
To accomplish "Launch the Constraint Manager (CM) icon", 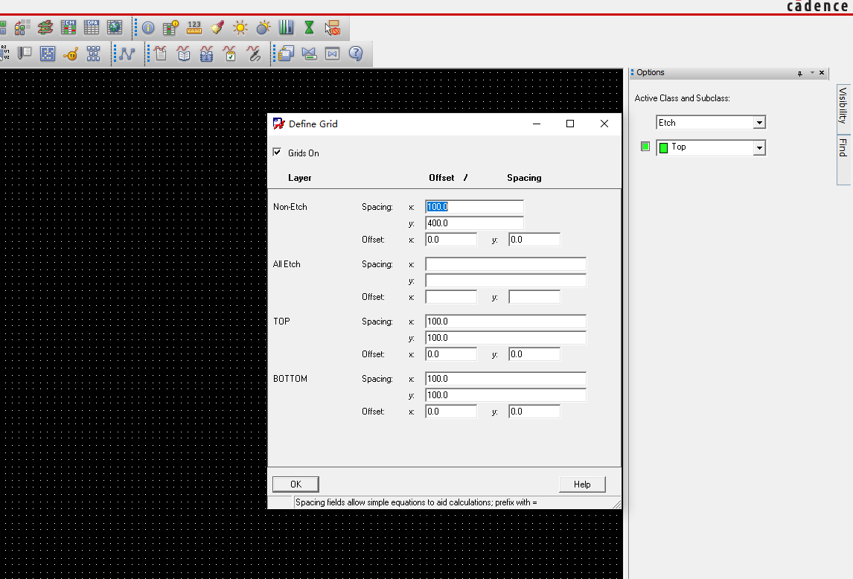I will click(68, 27).
